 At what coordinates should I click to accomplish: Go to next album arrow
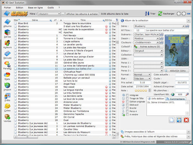(x=184, y=14)
